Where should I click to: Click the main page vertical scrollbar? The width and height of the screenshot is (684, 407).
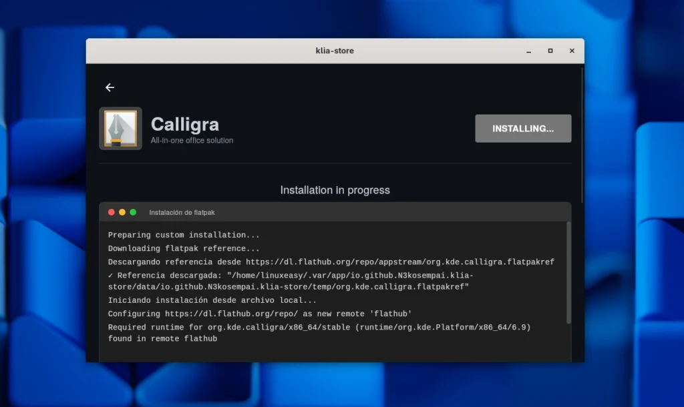[582, 133]
